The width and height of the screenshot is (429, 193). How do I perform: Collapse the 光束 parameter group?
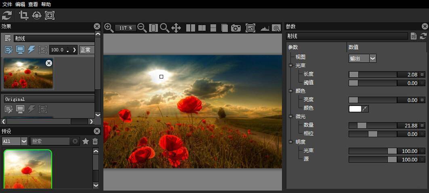tap(290, 65)
